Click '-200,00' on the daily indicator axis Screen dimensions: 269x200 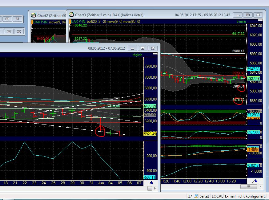point(151,156)
